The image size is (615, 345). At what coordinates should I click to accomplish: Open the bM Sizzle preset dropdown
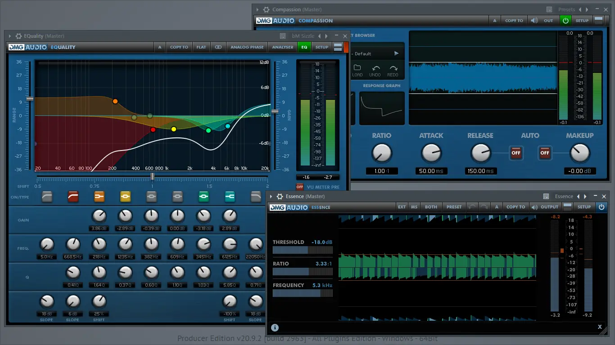(303, 36)
